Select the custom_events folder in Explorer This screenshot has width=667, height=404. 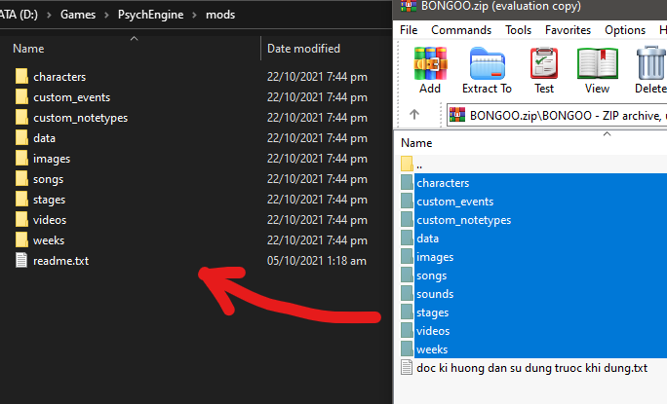pos(71,97)
